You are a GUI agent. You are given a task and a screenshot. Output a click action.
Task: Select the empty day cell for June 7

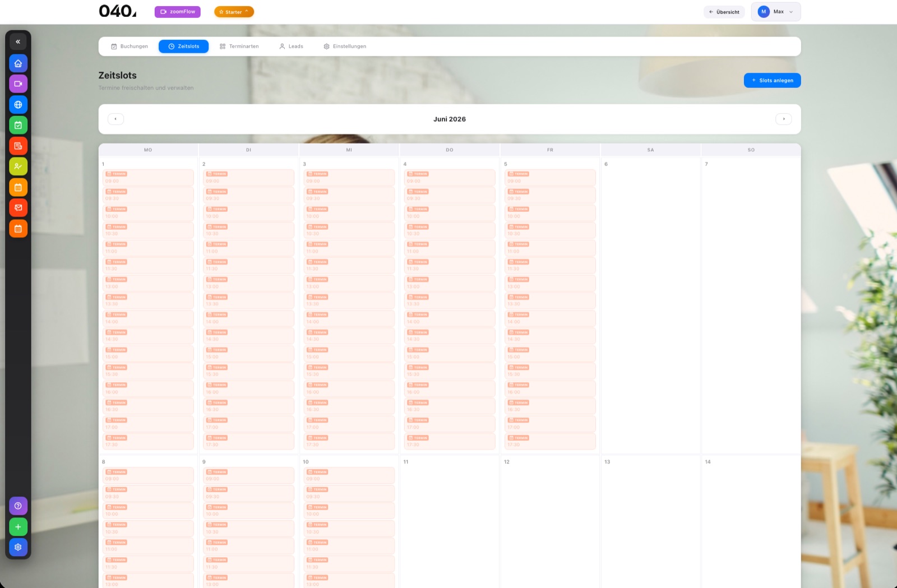[751, 306]
